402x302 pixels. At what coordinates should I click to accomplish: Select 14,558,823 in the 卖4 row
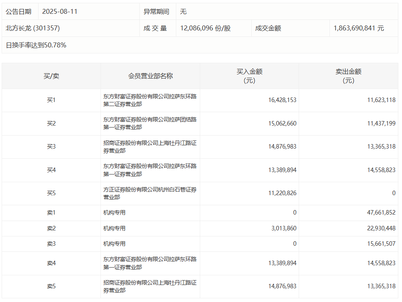click(381, 263)
